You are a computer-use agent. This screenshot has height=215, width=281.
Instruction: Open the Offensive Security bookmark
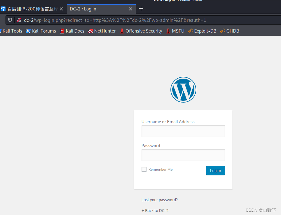[x=141, y=31]
